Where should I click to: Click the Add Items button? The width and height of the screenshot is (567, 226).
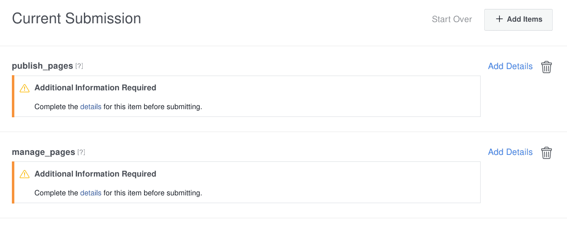coord(518,20)
